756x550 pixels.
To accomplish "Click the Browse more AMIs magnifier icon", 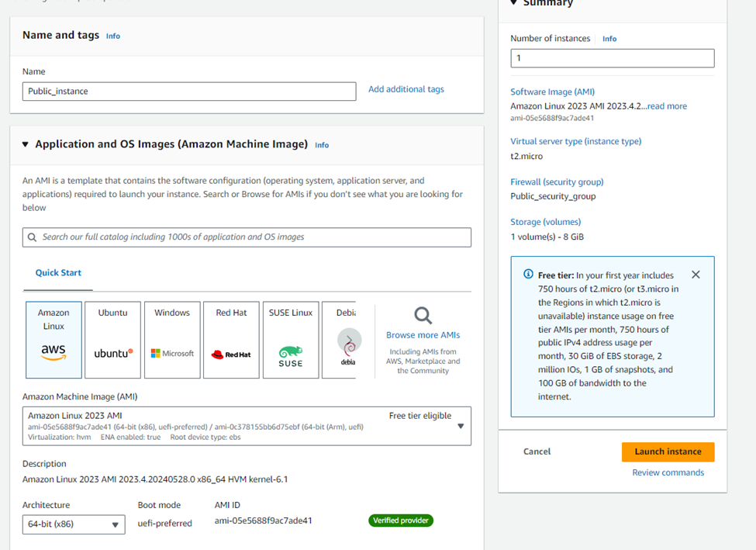I will 423,316.
